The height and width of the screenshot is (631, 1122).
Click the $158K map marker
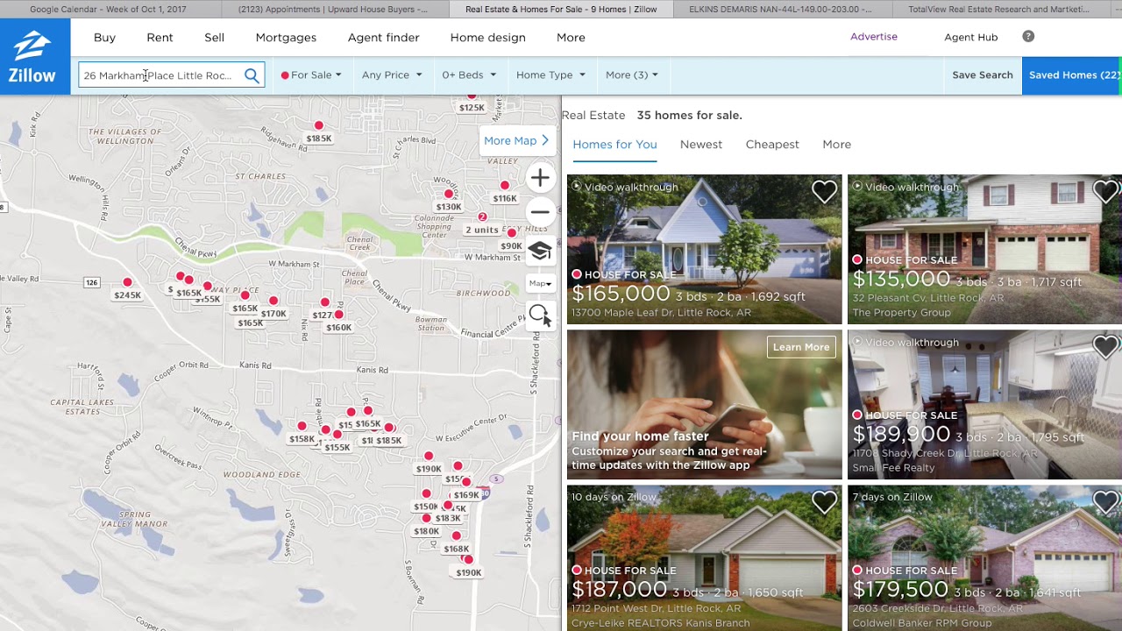coord(302,426)
